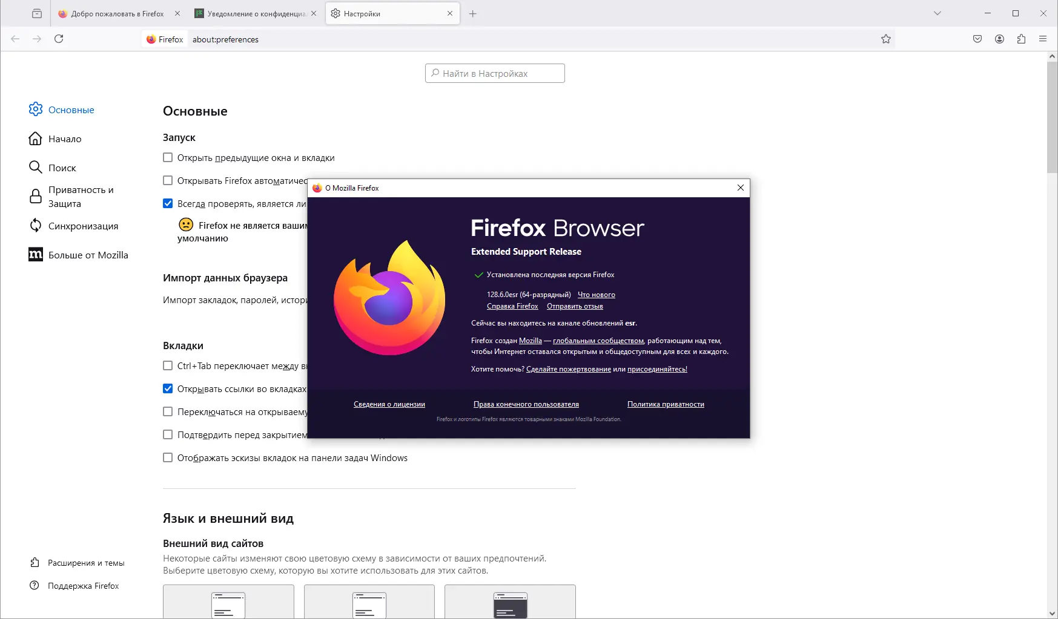Click the Mozilla 'm' sidebar icon
Viewport: 1058px width, 619px height.
[x=36, y=255]
